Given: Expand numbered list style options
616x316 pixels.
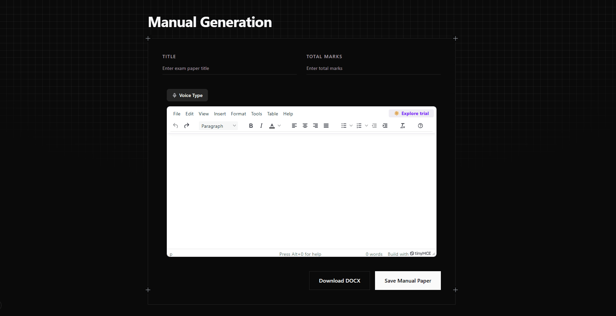Looking at the screenshot, I should tap(366, 126).
